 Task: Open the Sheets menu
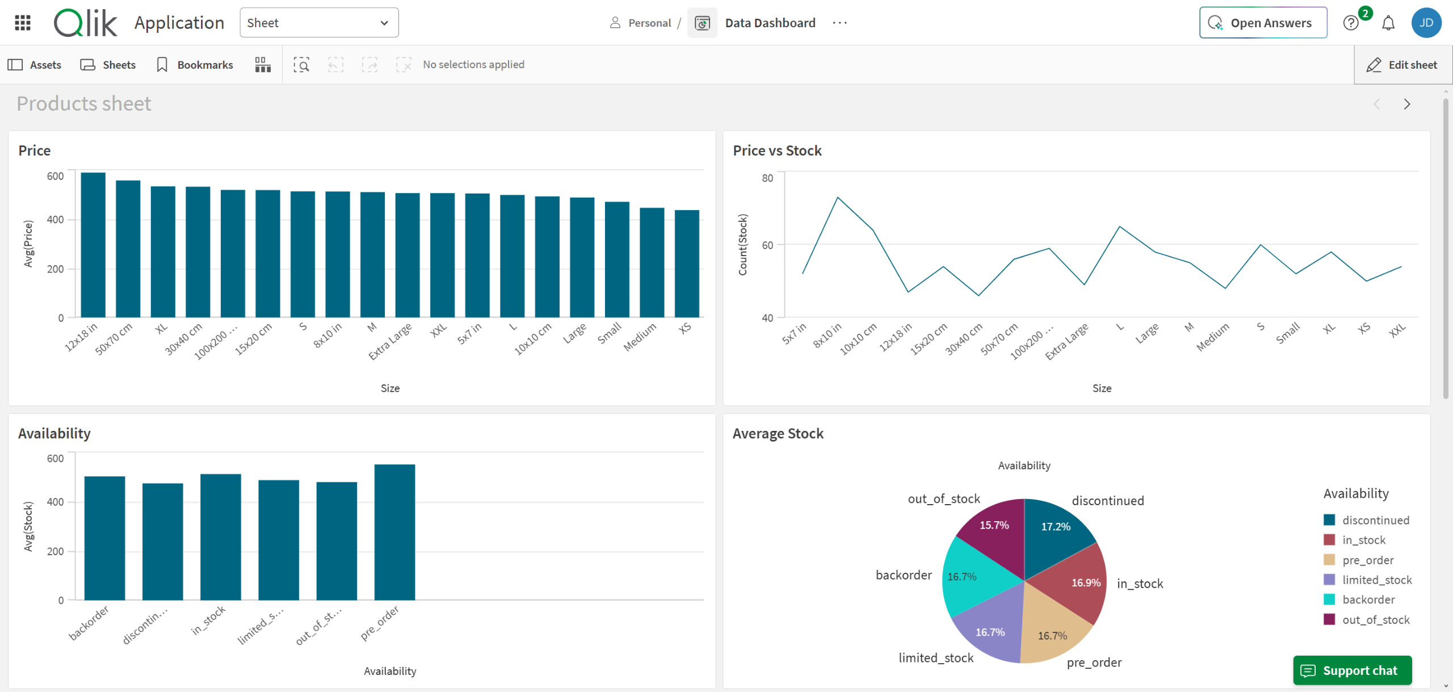[x=108, y=65]
